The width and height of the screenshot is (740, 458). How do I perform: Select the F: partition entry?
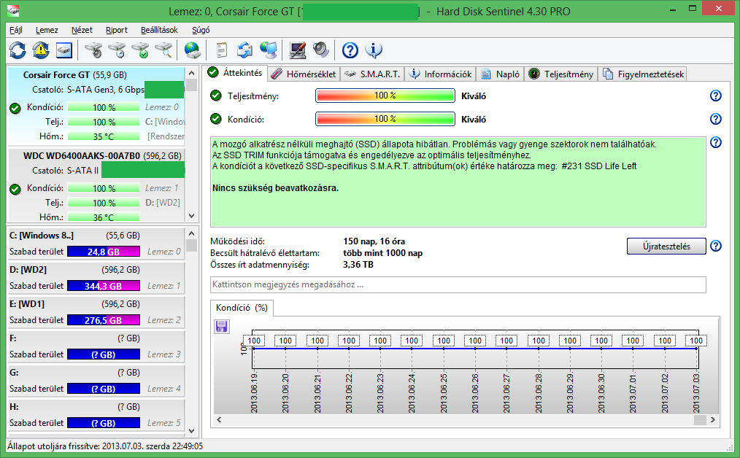pyautogui.click(x=96, y=346)
